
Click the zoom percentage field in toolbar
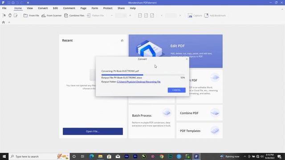pyautogui.click(x=121, y=16)
